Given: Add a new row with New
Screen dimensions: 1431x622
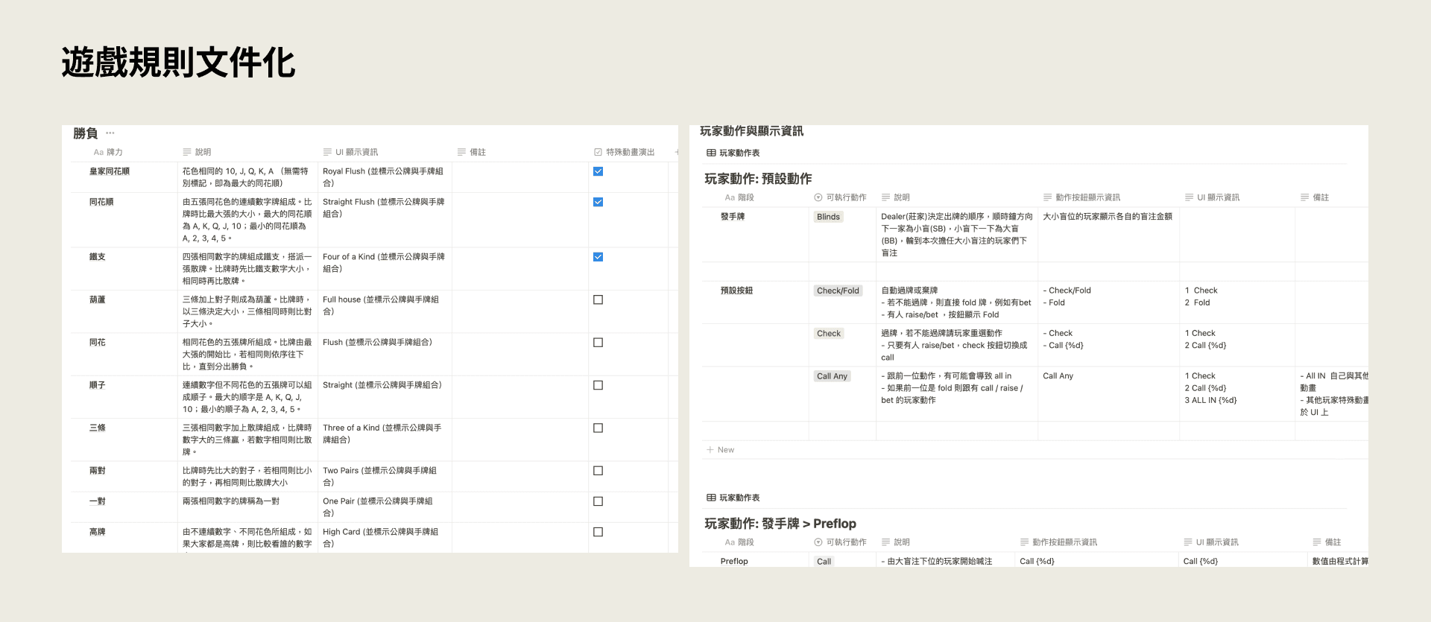Looking at the screenshot, I should point(721,450).
